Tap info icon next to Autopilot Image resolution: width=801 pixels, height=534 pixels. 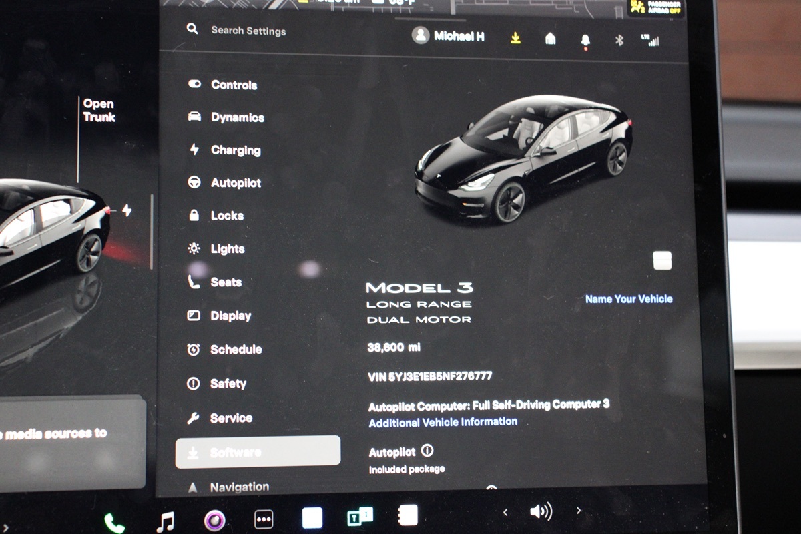[x=427, y=451]
